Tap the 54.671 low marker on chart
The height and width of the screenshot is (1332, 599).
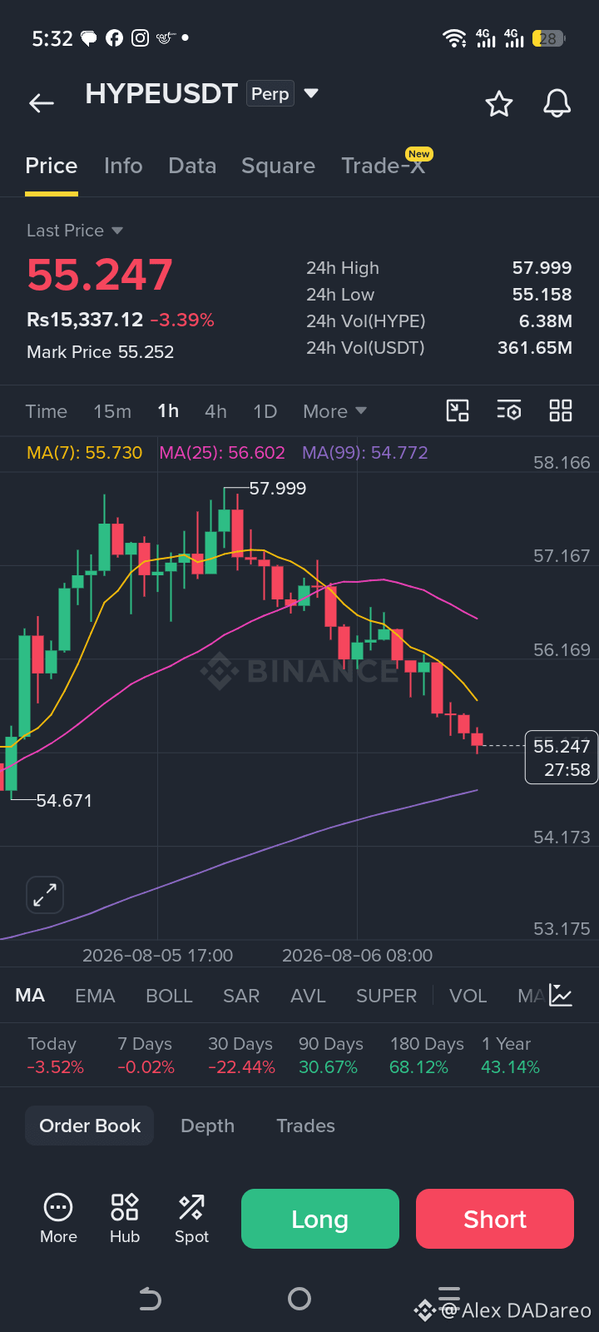click(x=64, y=801)
